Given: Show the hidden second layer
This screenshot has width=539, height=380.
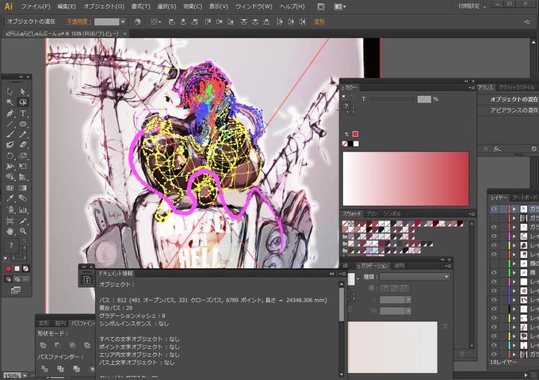Looking at the screenshot, I should (x=494, y=218).
